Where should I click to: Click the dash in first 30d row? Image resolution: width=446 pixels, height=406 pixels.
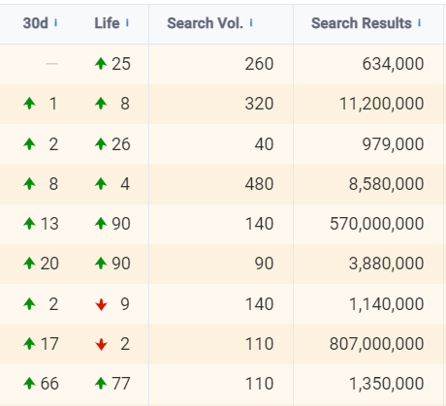point(51,64)
